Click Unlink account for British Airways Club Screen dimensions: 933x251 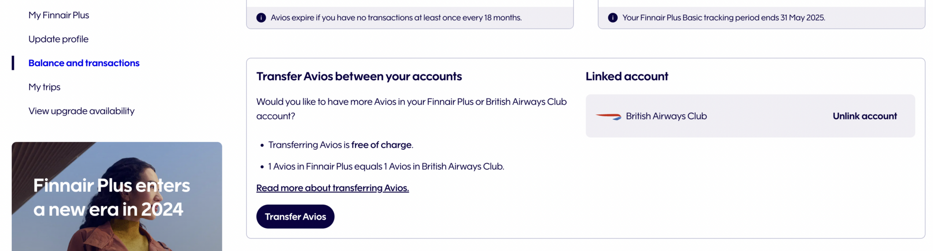(x=864, y=116)
